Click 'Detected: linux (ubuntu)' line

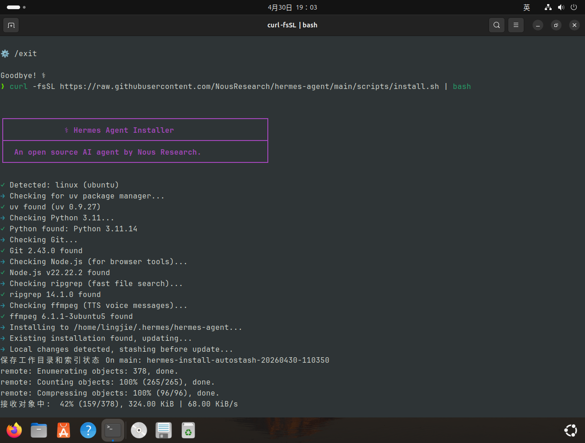coord(60,185)
